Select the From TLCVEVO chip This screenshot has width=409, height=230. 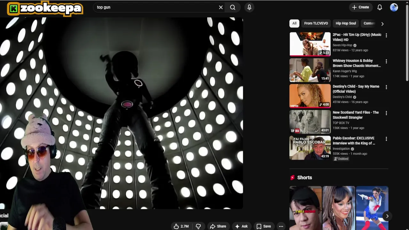(x=316, y=23)
